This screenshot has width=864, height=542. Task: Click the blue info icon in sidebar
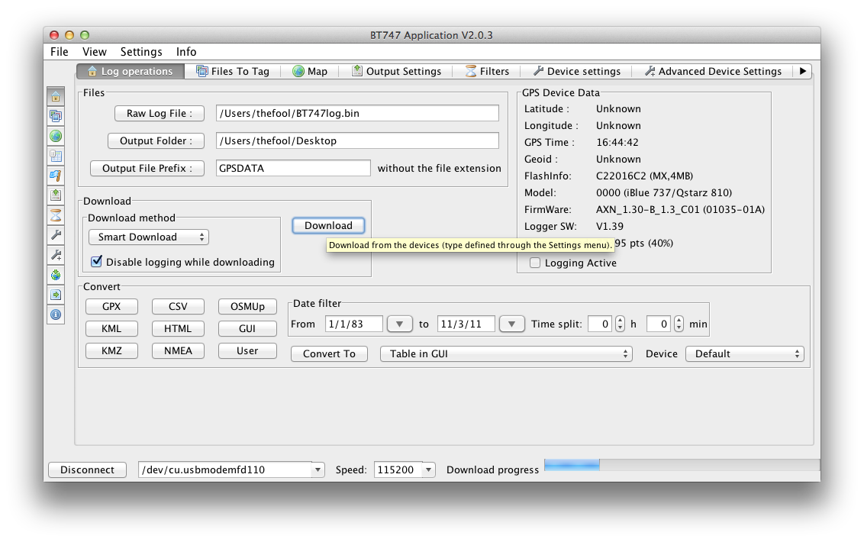tap(56, 315)
